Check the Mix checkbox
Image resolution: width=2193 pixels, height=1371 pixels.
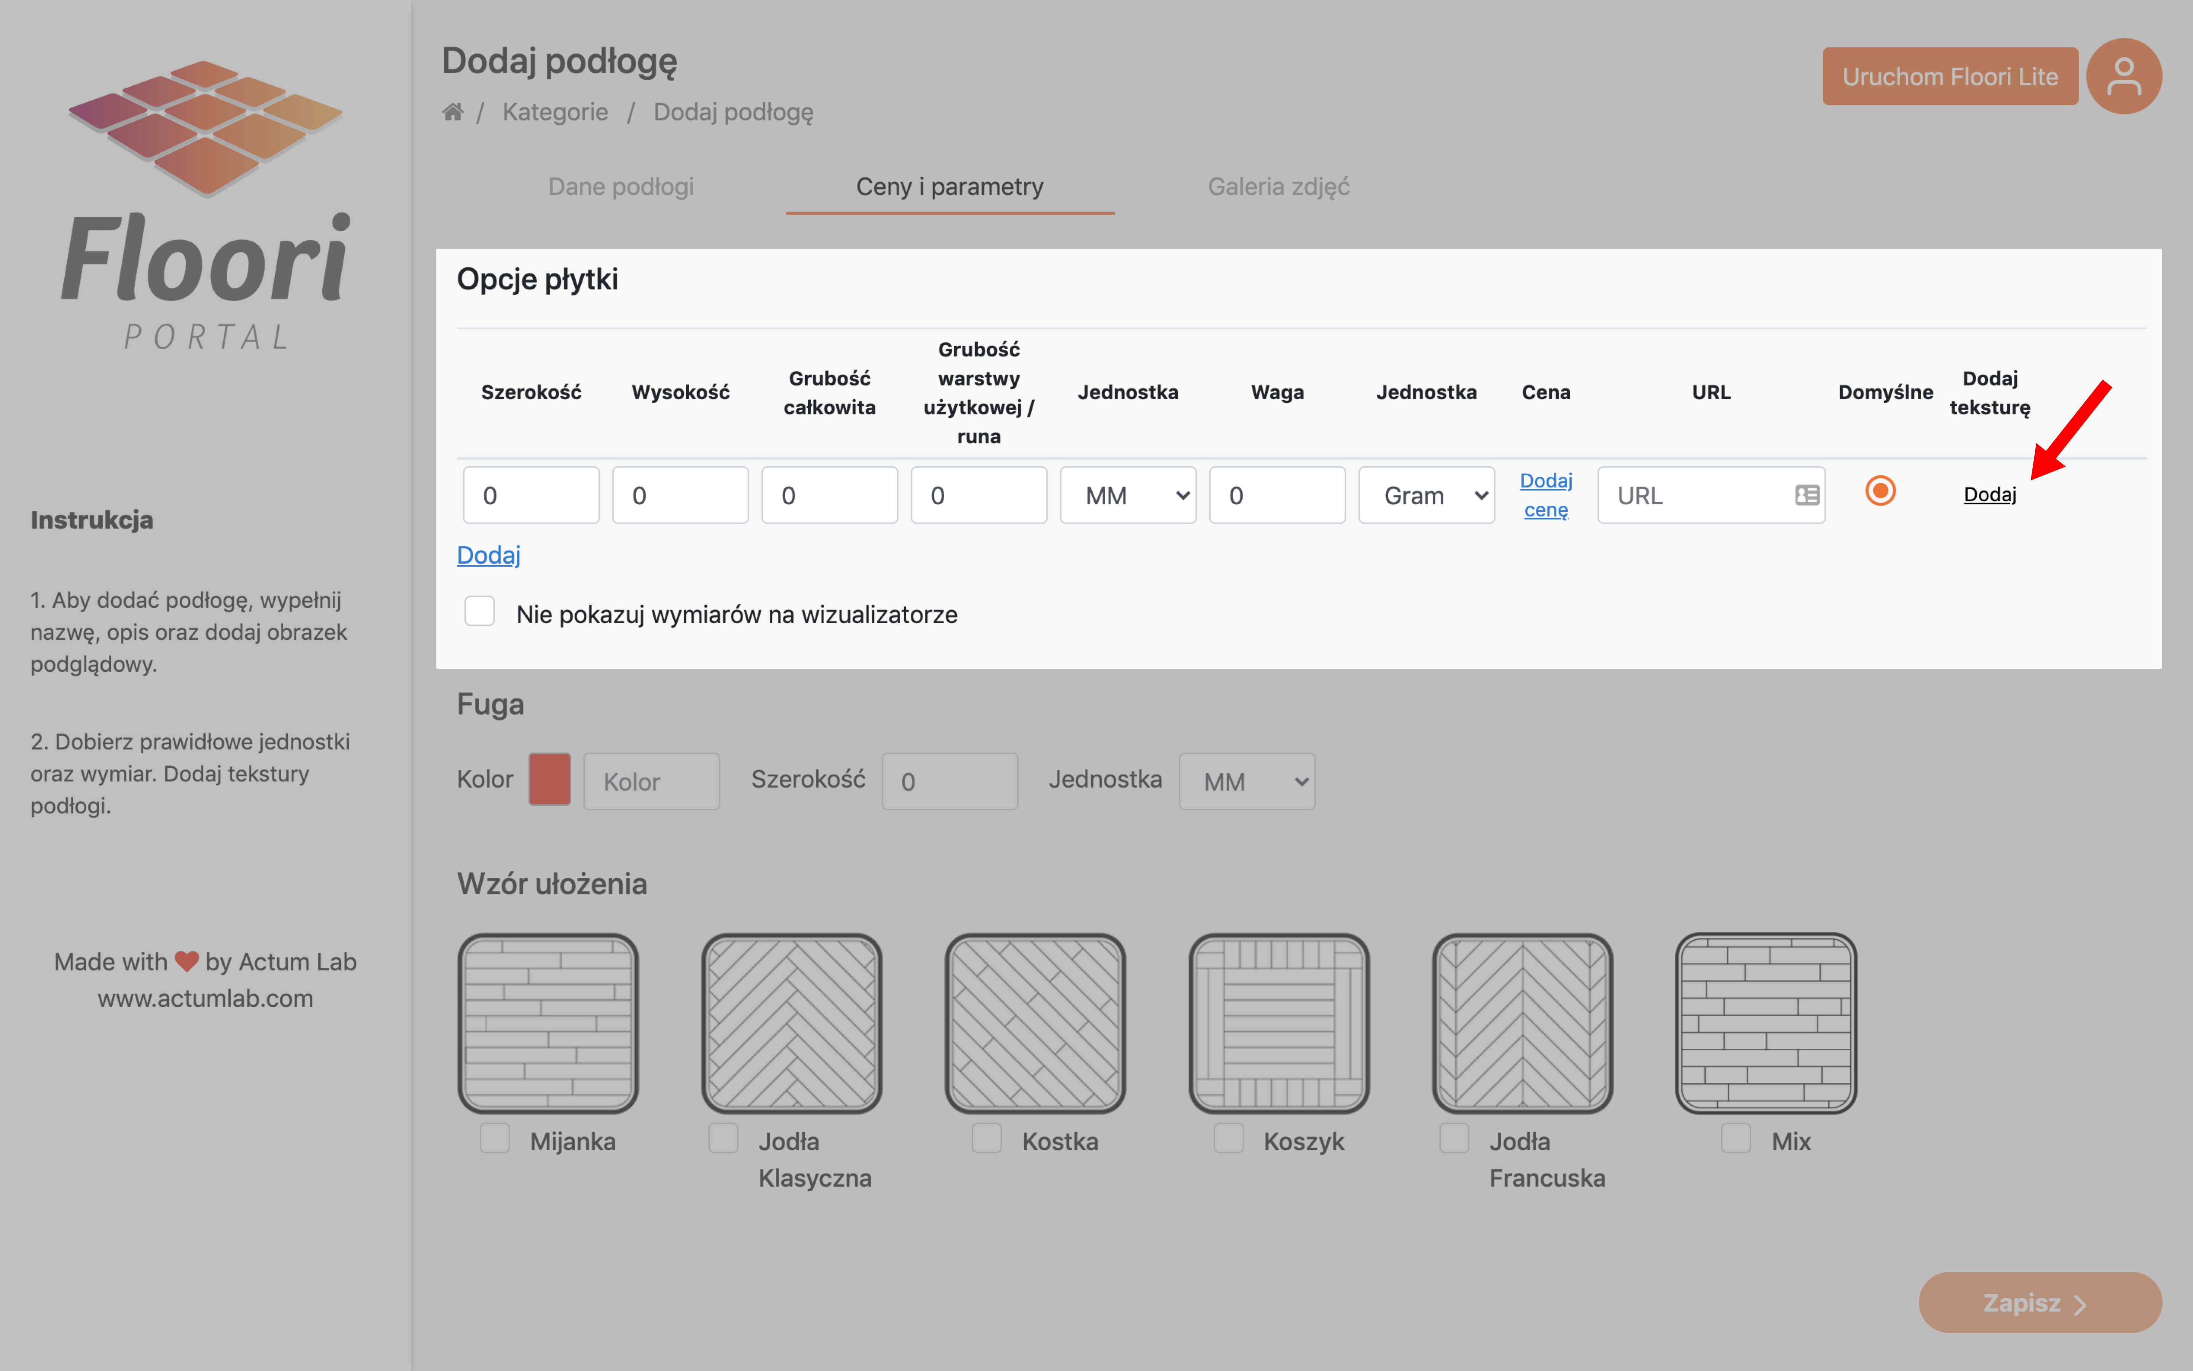[x=1736, y=1138]
